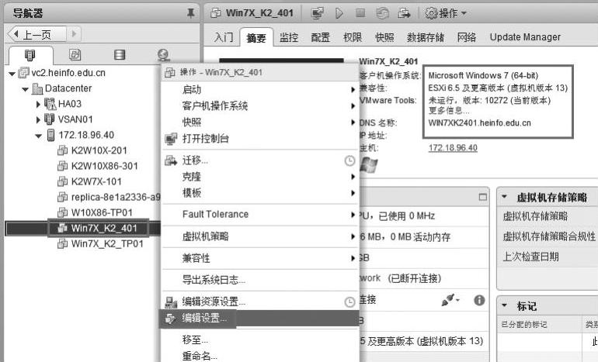This screenshot has width=598, height=362.
Task: Select host 172.18.96.40 in tree
Action: coord(86,135)
